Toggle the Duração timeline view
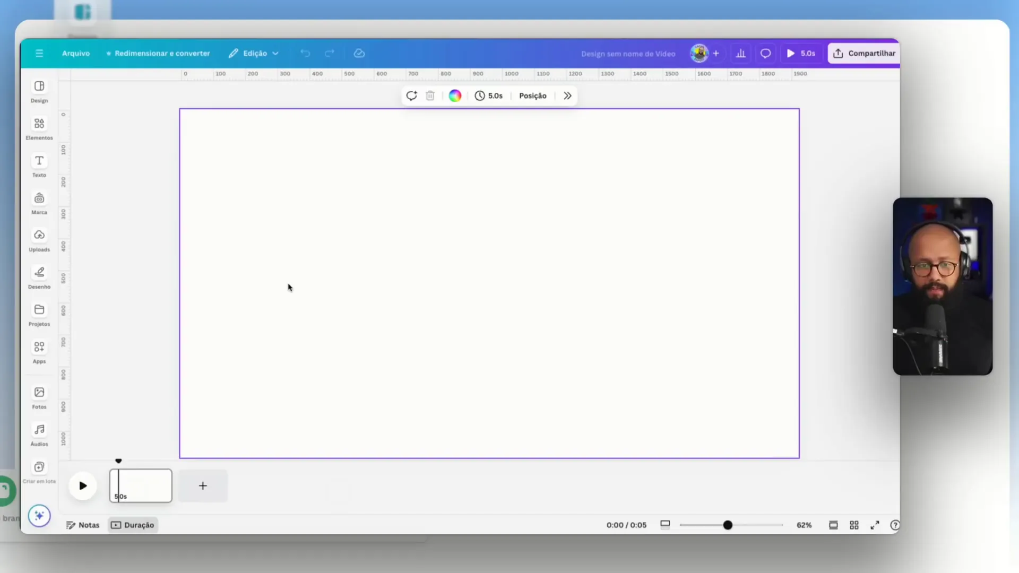The width and height of the screenshot is (1019, 573). pyautogui.click(x=133, y=525)
